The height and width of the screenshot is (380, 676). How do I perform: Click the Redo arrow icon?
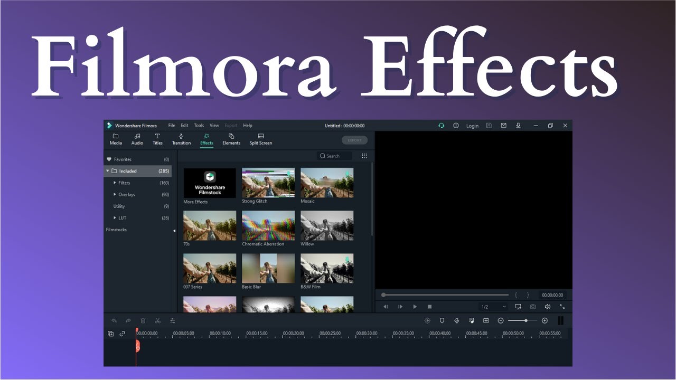(x=128, y=320)
